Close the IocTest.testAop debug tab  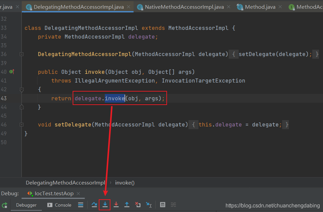point(78,194)
